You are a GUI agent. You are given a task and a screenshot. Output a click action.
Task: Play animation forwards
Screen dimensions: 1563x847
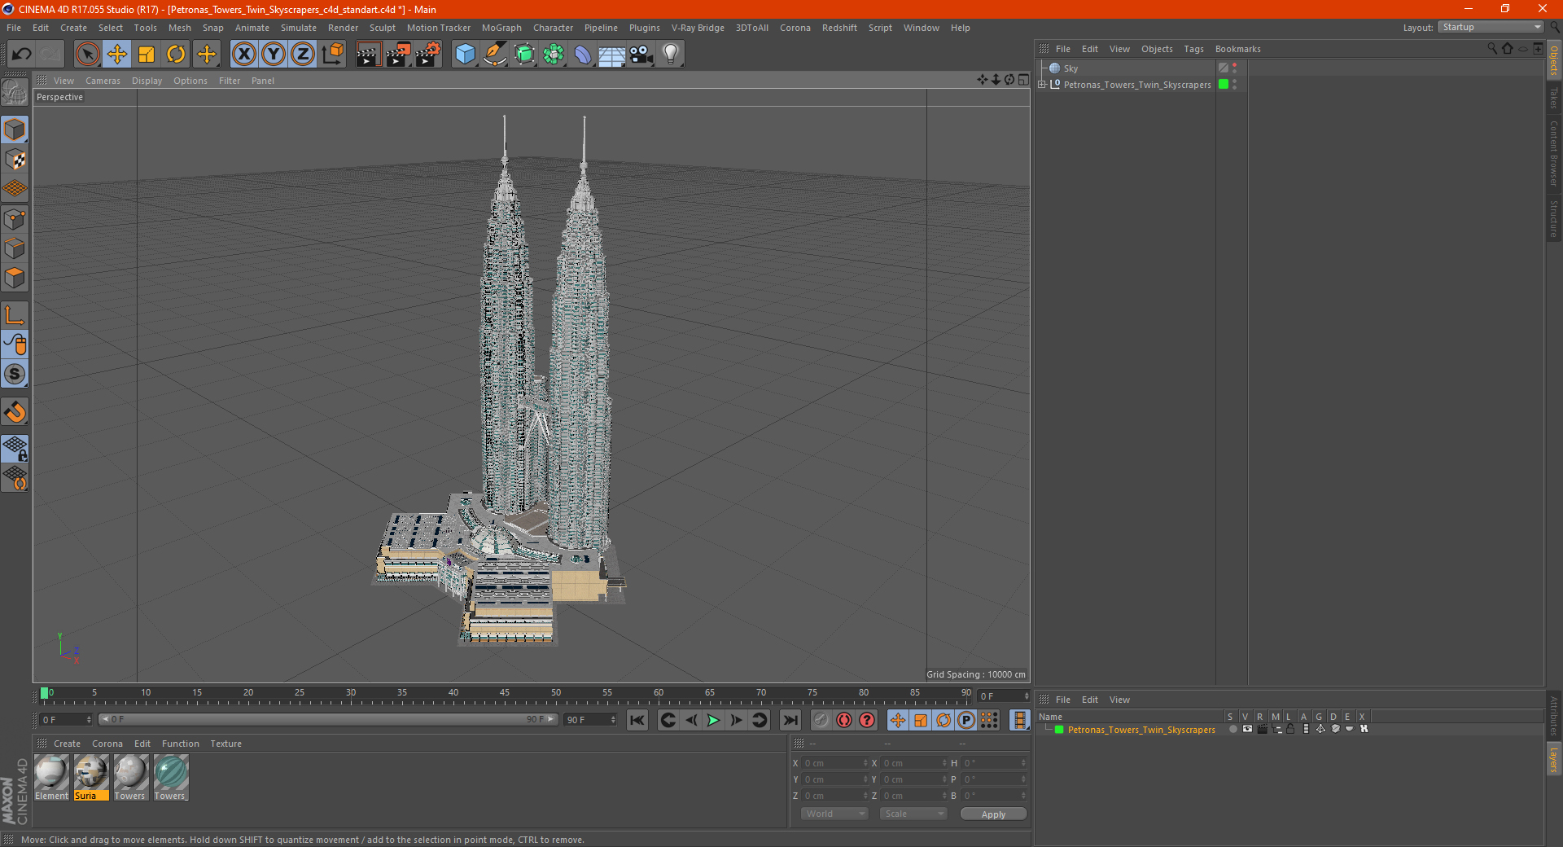(713, 720)
